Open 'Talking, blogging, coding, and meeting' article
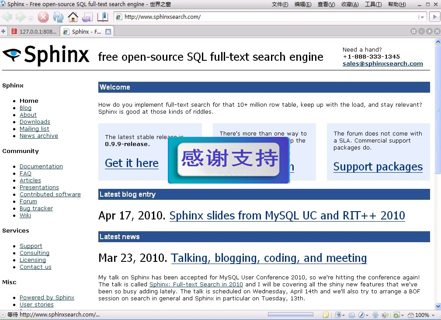 (269, 258)
